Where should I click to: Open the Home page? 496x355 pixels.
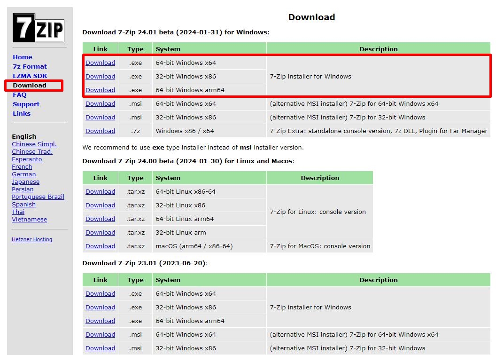[22, 57]
